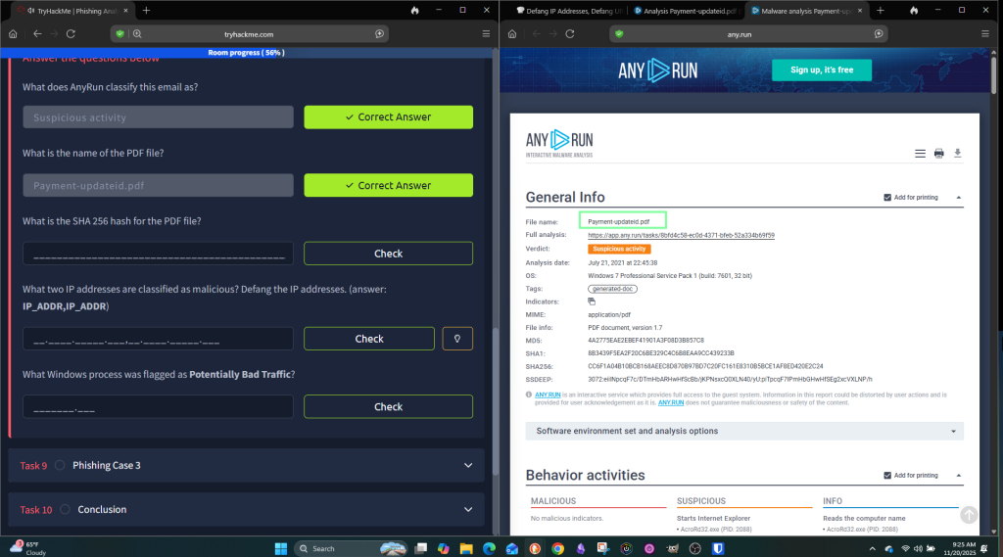Collapse the General Info section arrow
1003x557 pixels.
click(959, 197)
